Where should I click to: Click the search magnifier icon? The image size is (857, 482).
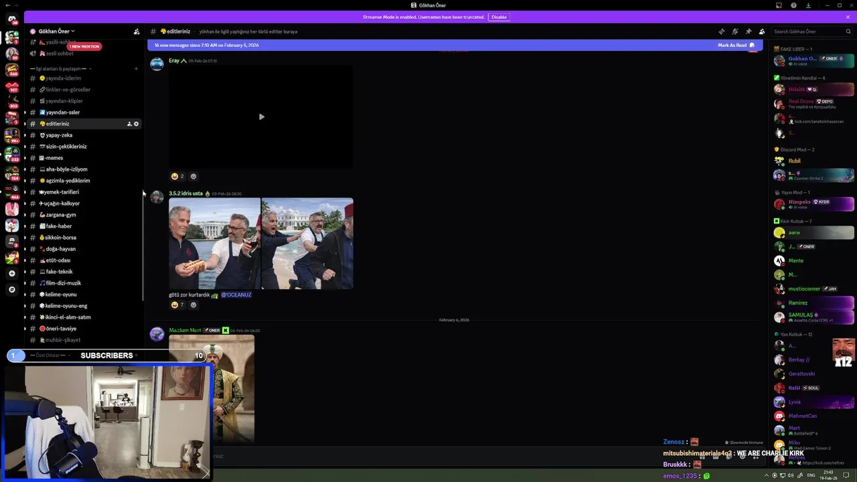click(x=848, y=31)
